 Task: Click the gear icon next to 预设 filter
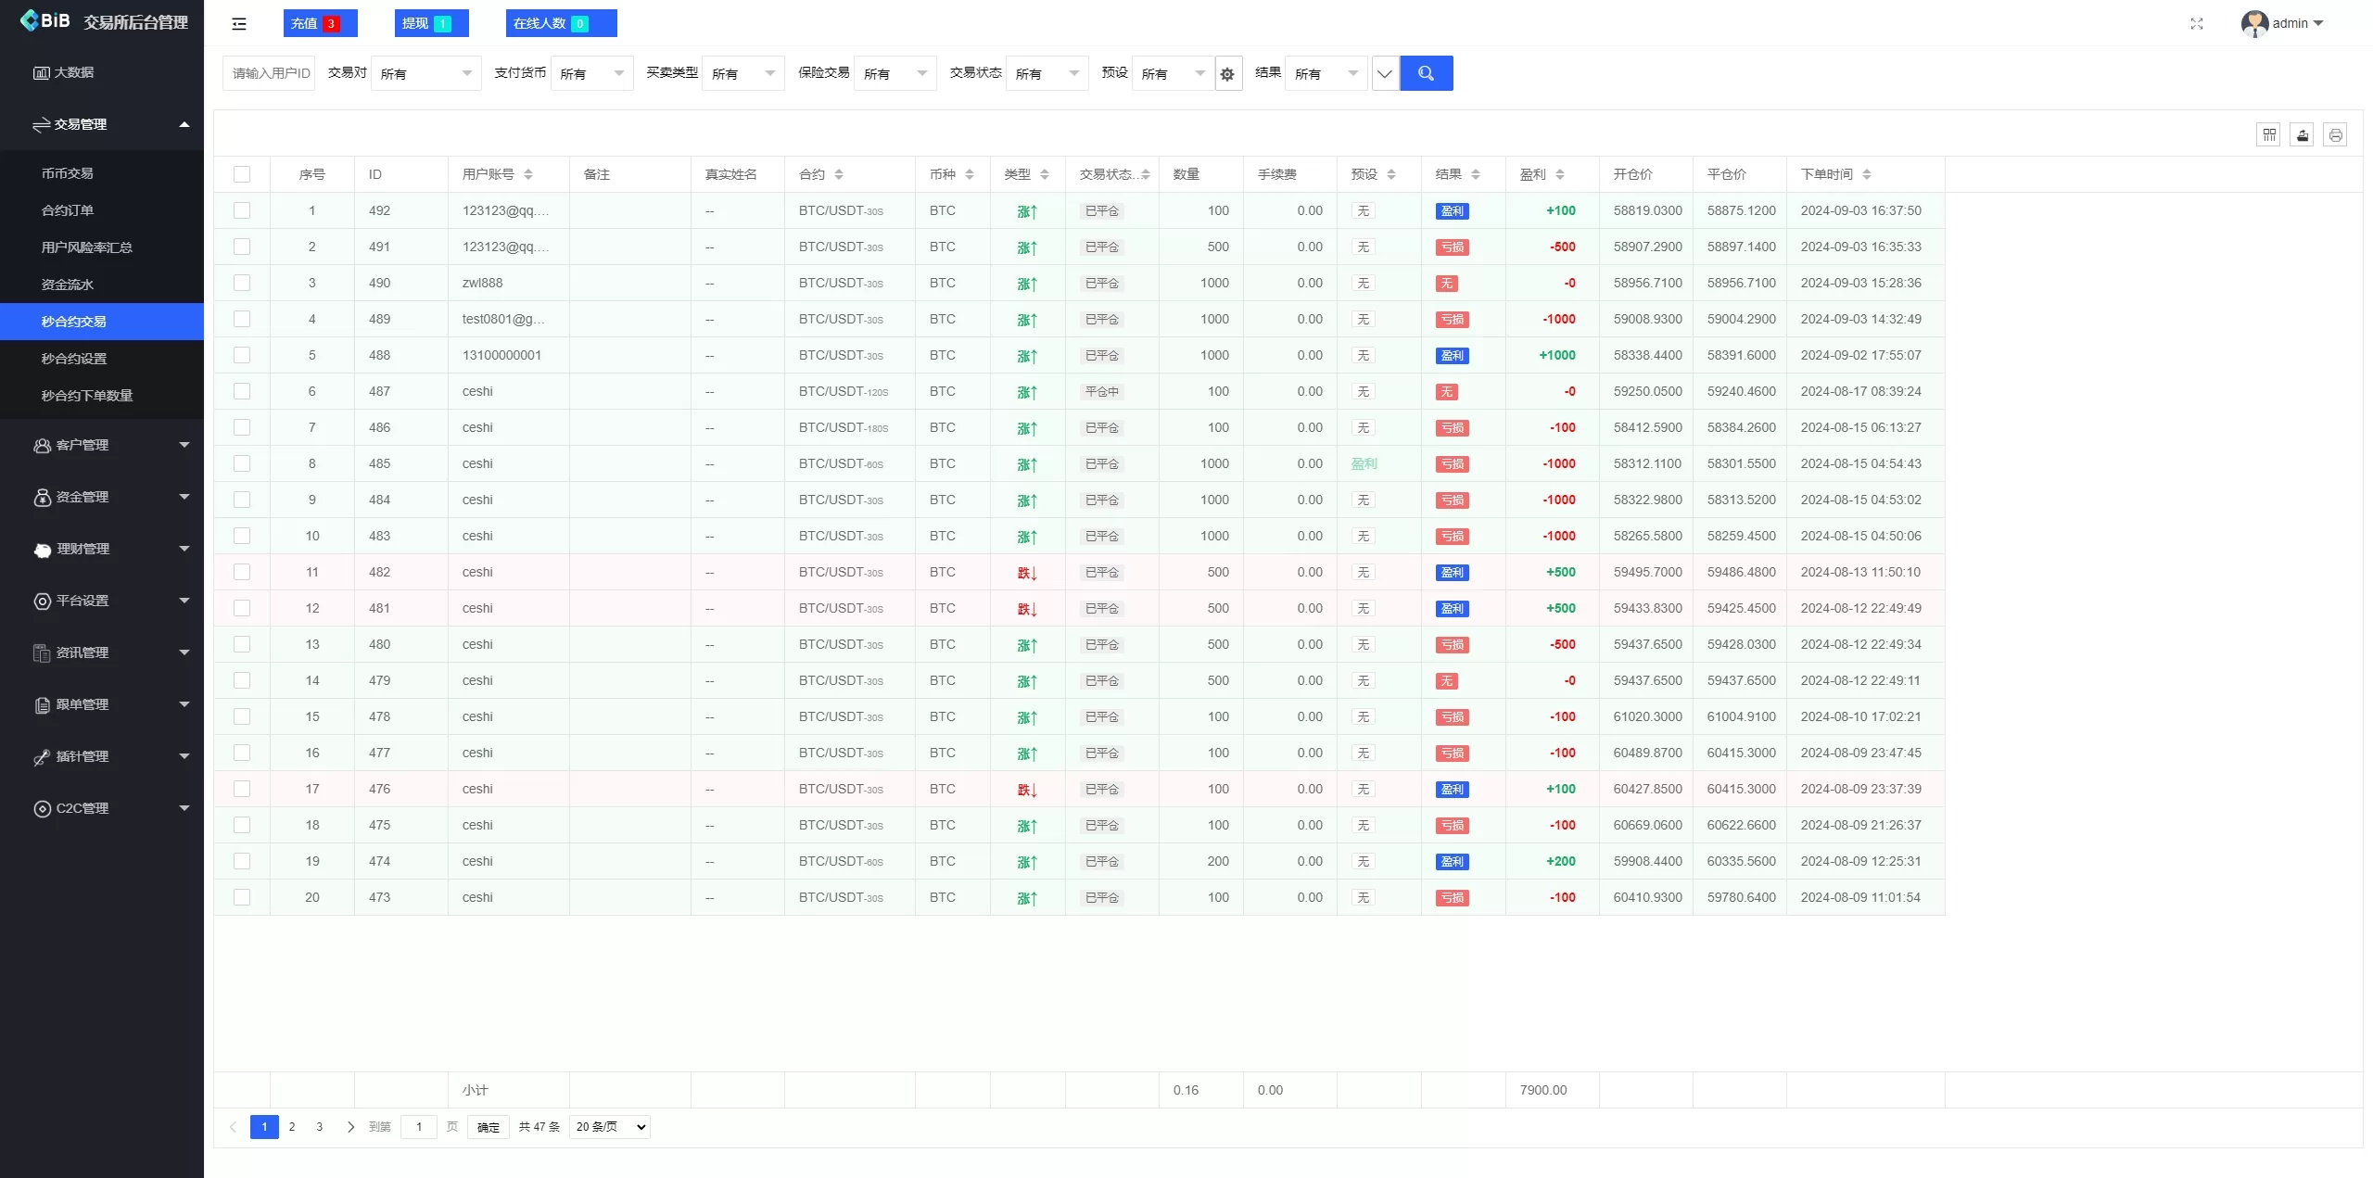[x=1227, y=74]
